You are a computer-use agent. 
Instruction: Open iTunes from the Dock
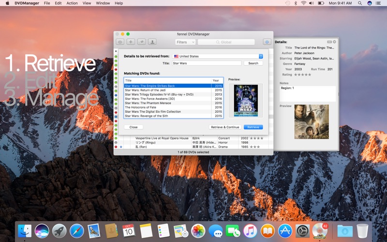tap(250, 231)
